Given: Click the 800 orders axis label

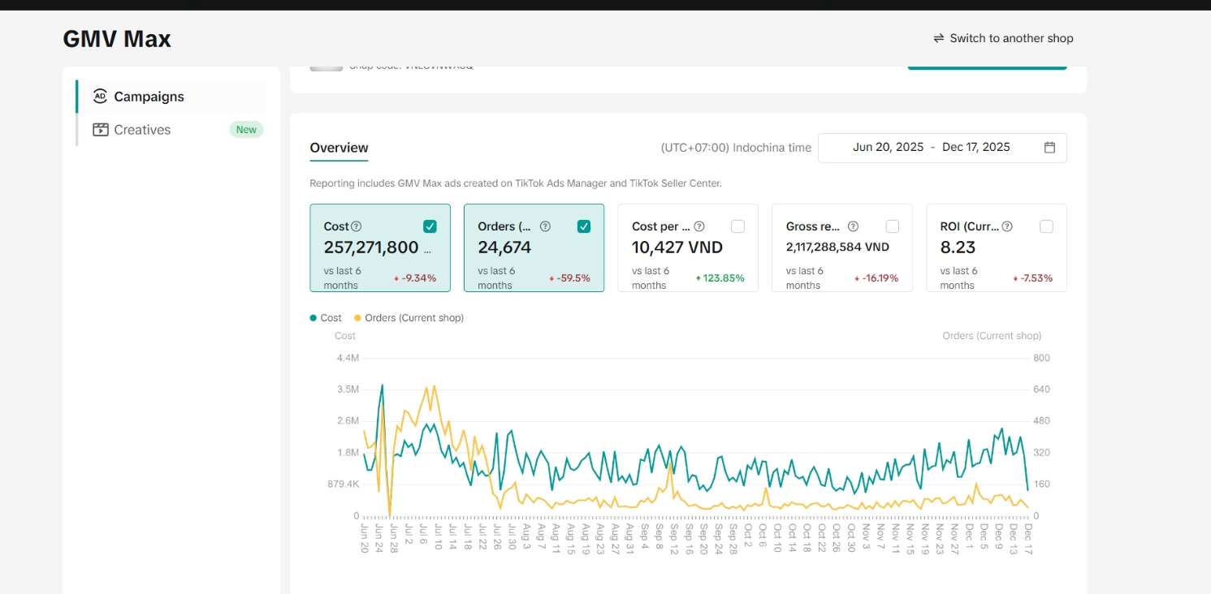Looking at the screenshot, I should click(1041, 358).
